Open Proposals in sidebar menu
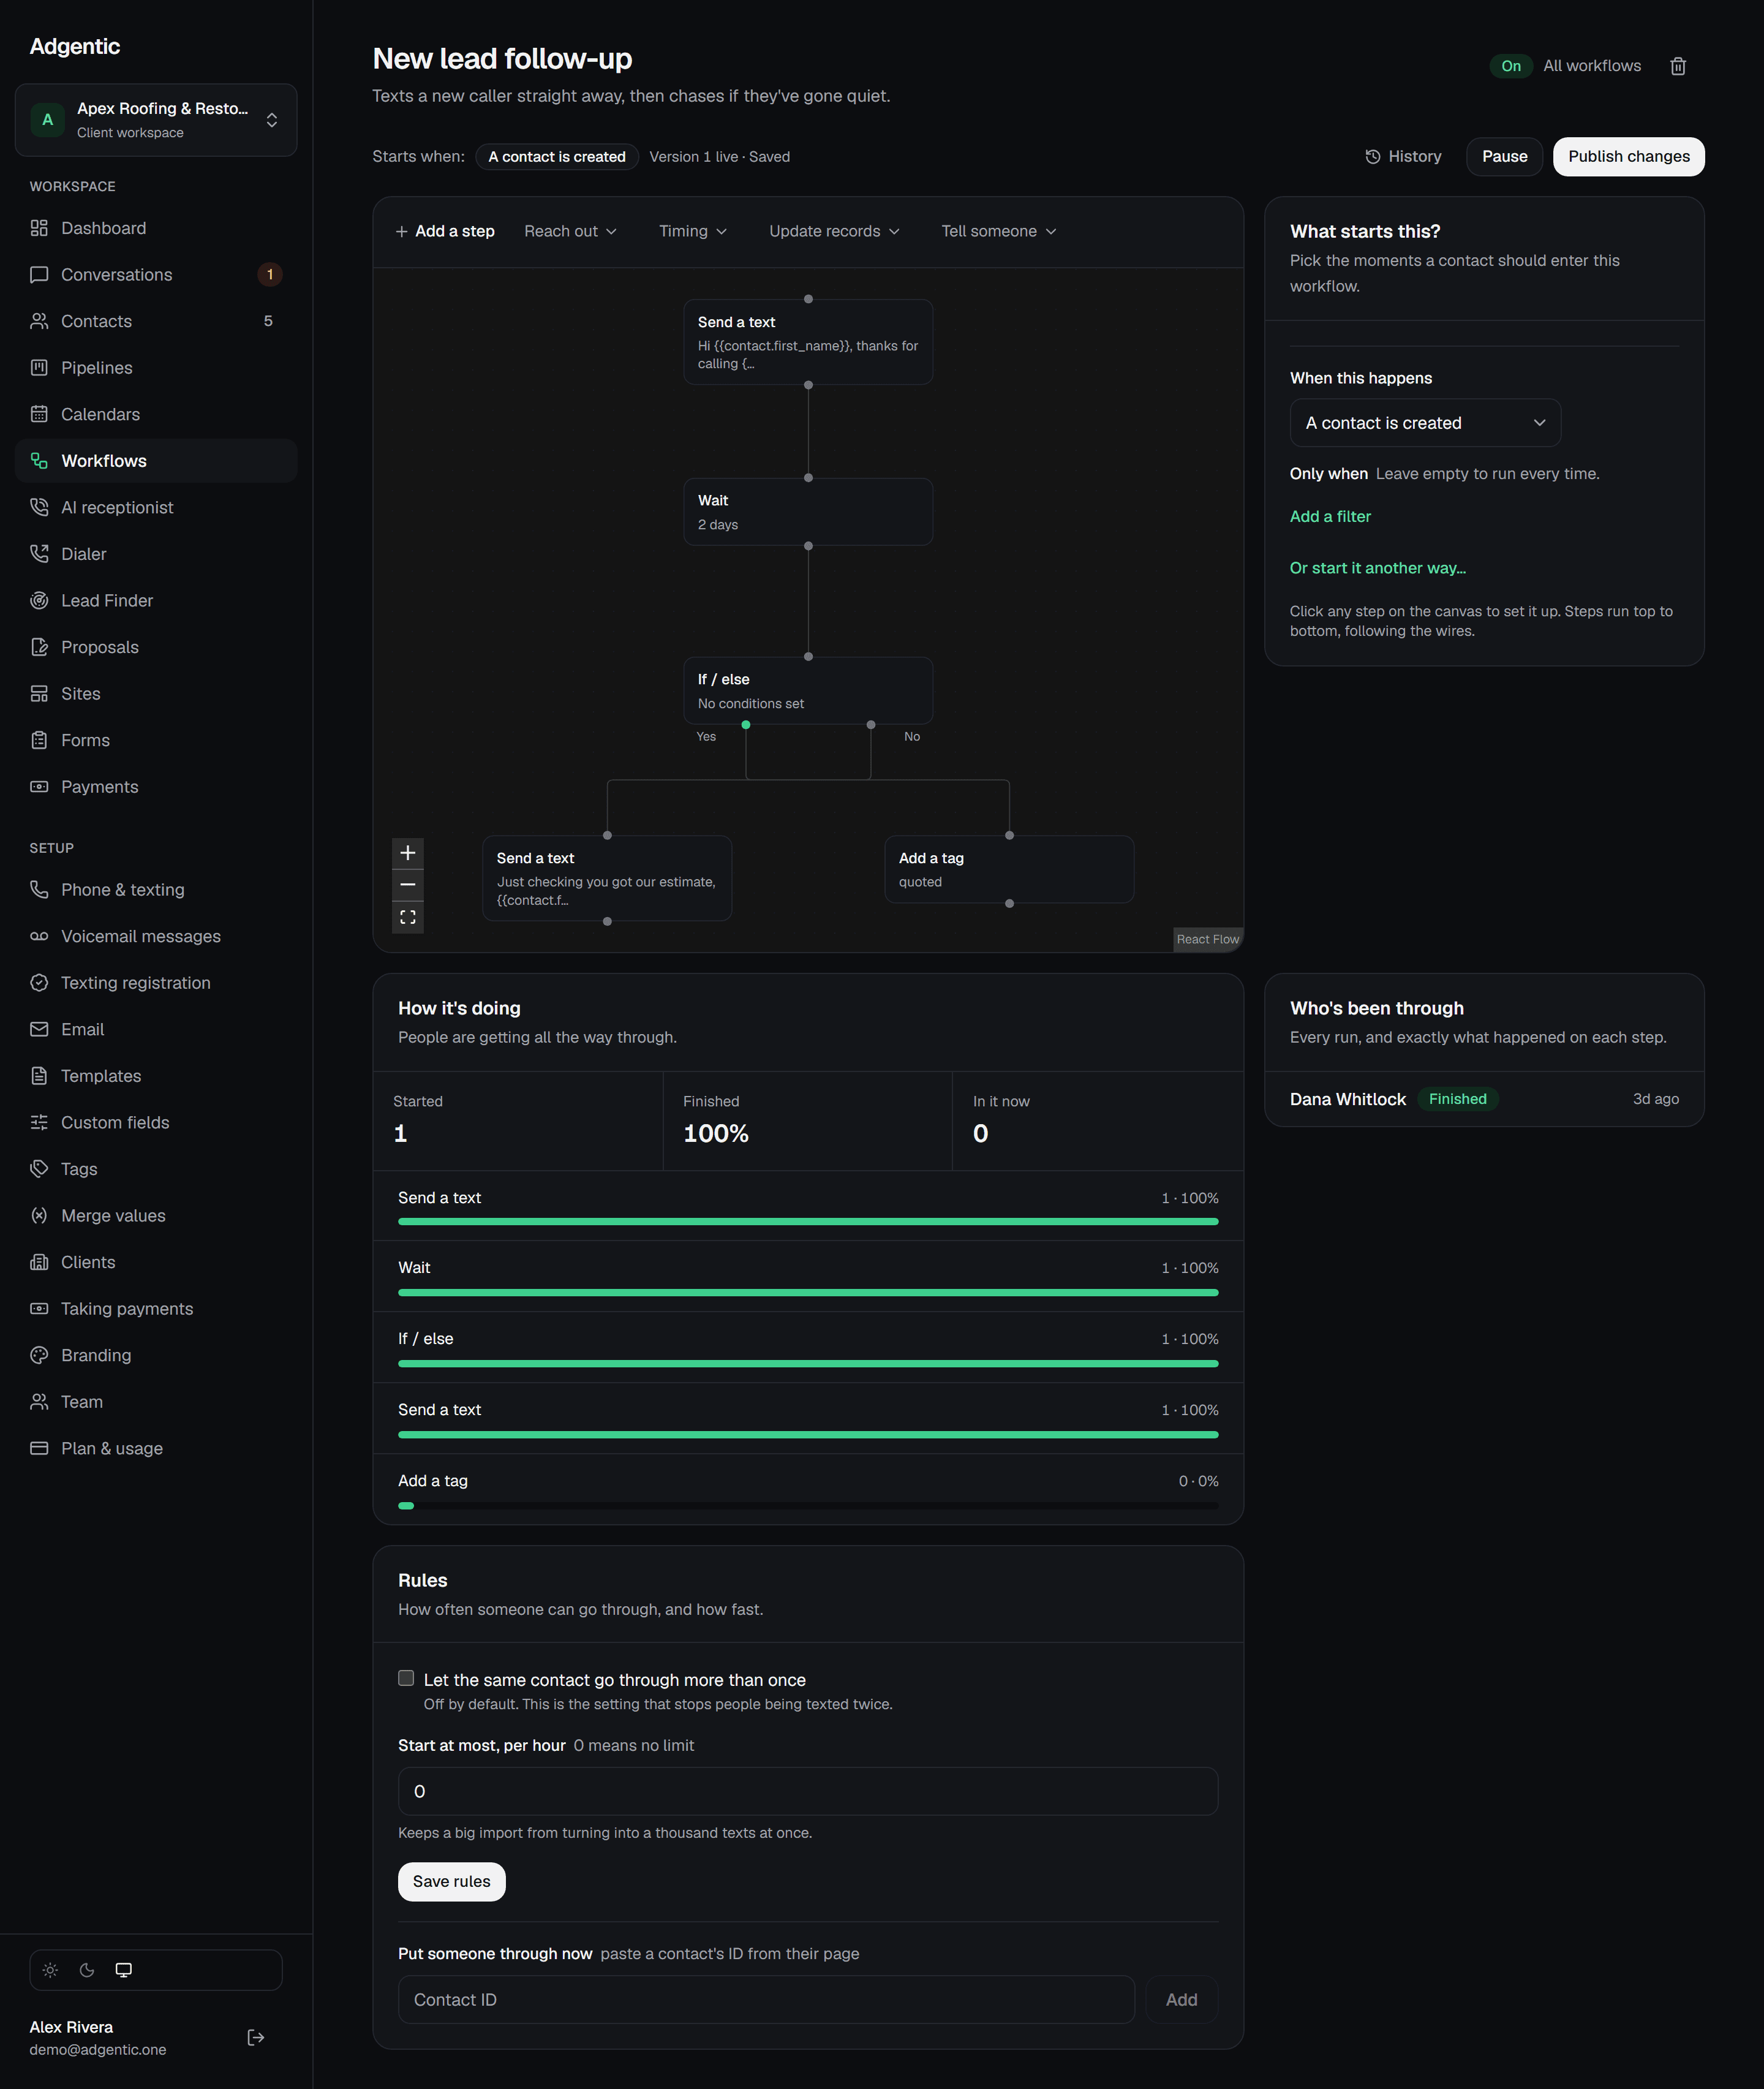 click(156, 647)
